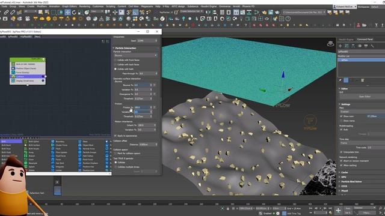
Task: Click the Render teapot icon
Action: [x=277, y=12]
